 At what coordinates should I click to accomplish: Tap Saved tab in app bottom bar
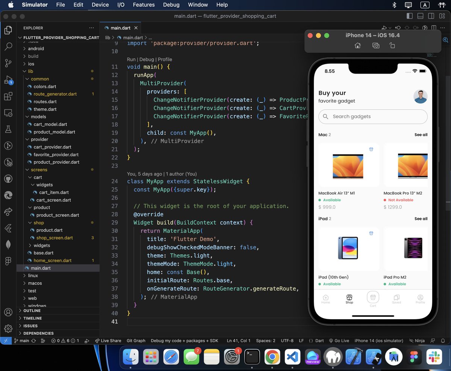397,299
